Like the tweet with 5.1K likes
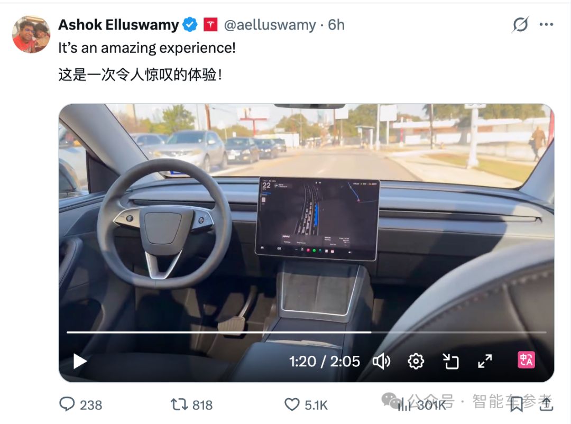 pyautogui.click(x=306, y=404)
